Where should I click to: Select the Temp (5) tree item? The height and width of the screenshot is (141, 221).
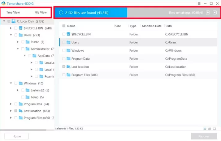point(37,97)
